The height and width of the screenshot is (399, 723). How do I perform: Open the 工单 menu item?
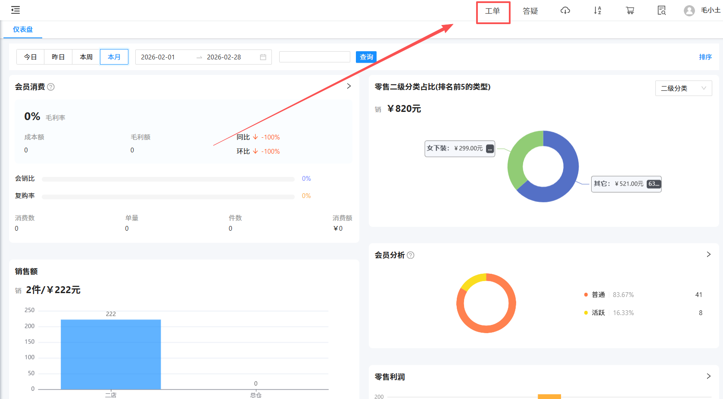(492, 11)
